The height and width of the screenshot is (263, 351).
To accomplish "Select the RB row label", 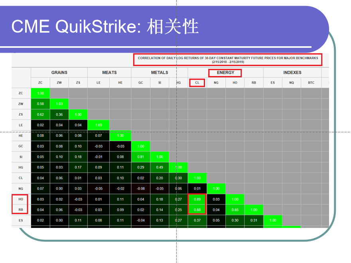I will pos(21,210).
